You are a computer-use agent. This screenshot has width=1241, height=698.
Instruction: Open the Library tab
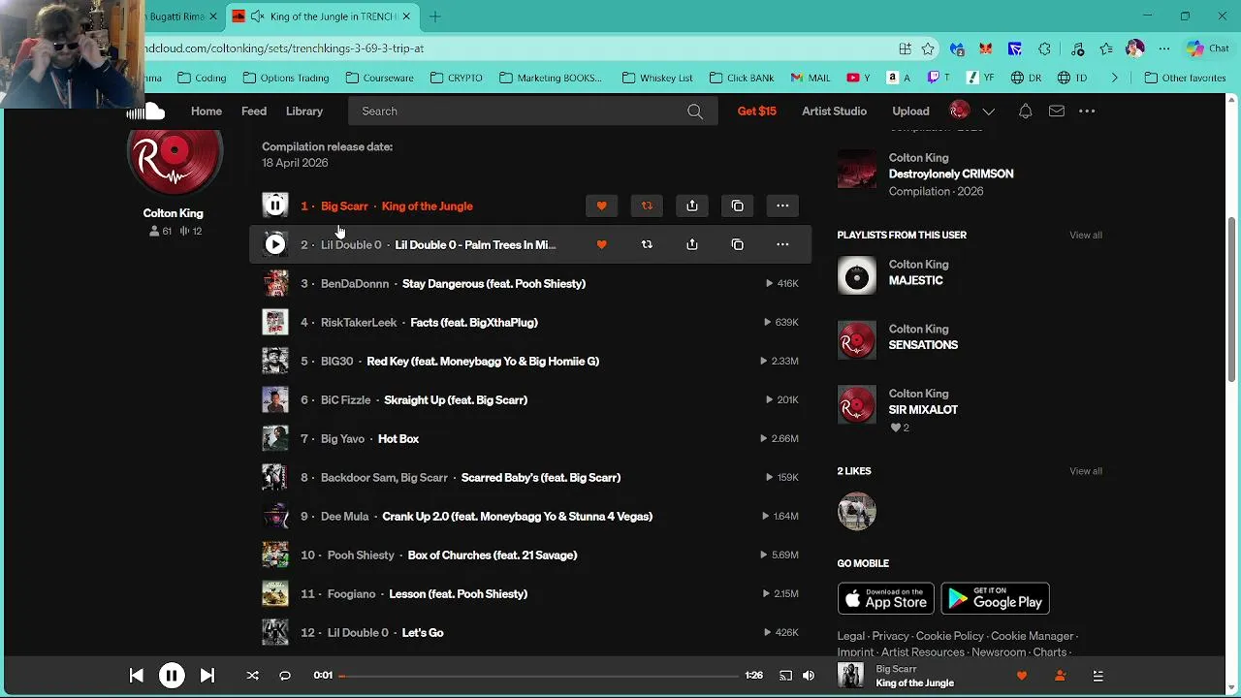click(x=304, y=111)
